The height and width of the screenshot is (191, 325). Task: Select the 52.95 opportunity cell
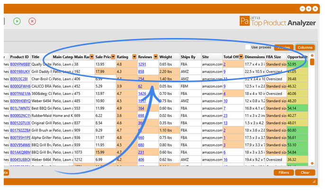298,64
